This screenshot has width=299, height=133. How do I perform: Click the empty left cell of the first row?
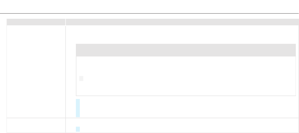click(36, 71)
